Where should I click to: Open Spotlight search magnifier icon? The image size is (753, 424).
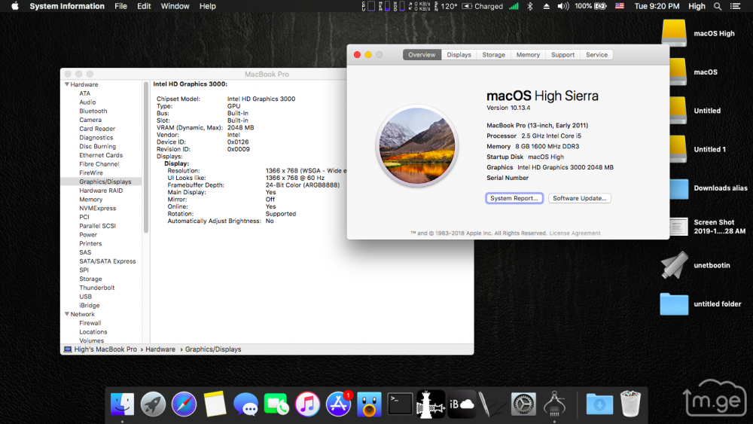[717, 6]
